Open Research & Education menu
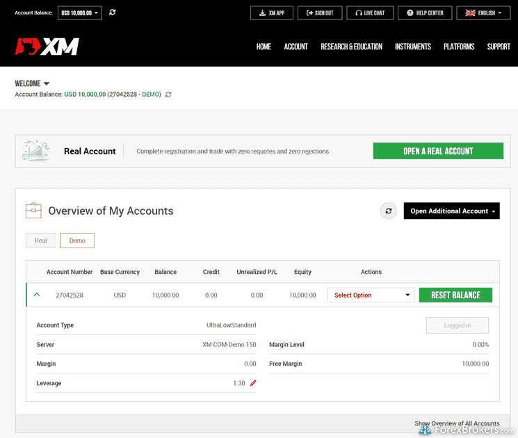The image size is (518, 438). coord(351,47)
